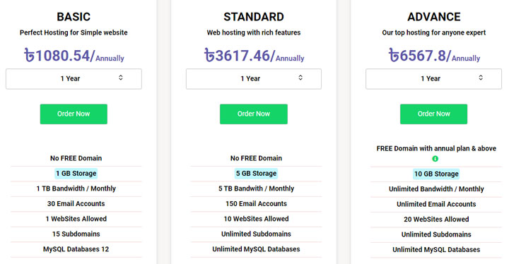Order the STANDARD hosting plan now
The height and width of the screenshot is (264, 509).
tap(254, 114)
